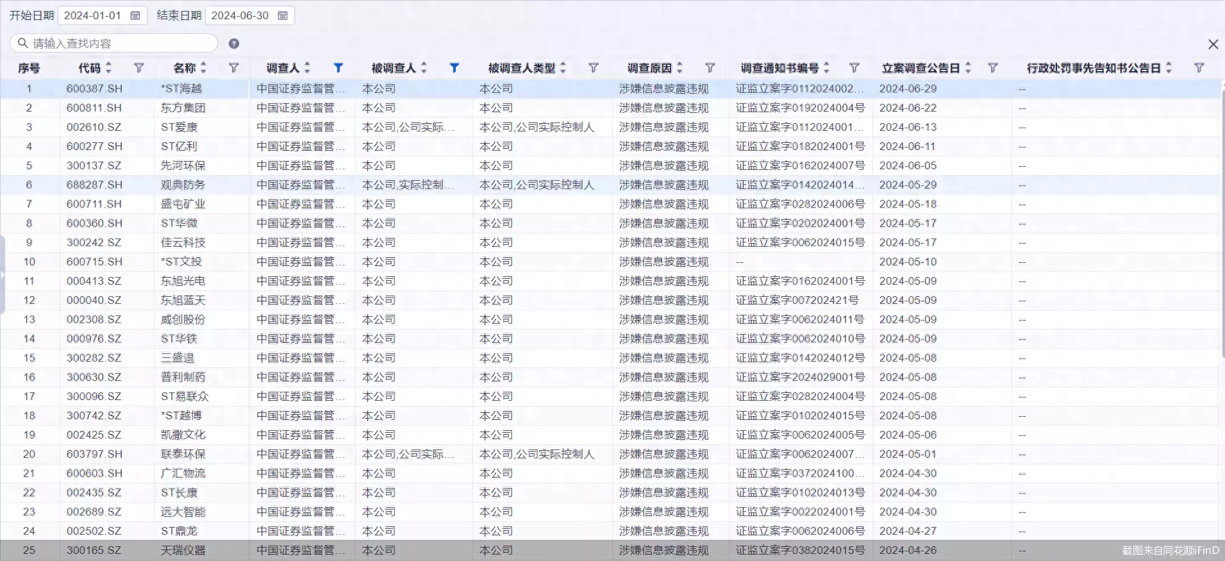Image resolution: width=1225 pixels, height=561 pixels.
Task: Click ST长康 name cell
Action: tap(179, 492)
